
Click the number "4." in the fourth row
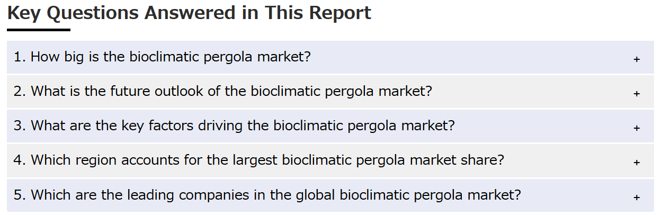[x=20, y=160]
